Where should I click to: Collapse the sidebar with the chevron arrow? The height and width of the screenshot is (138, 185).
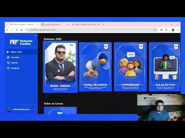click(35, 35)
